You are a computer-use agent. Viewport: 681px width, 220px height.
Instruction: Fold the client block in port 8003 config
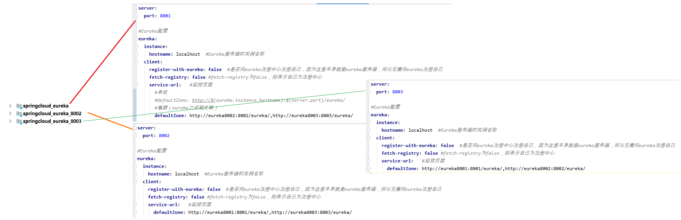click(x=368, y=138)
